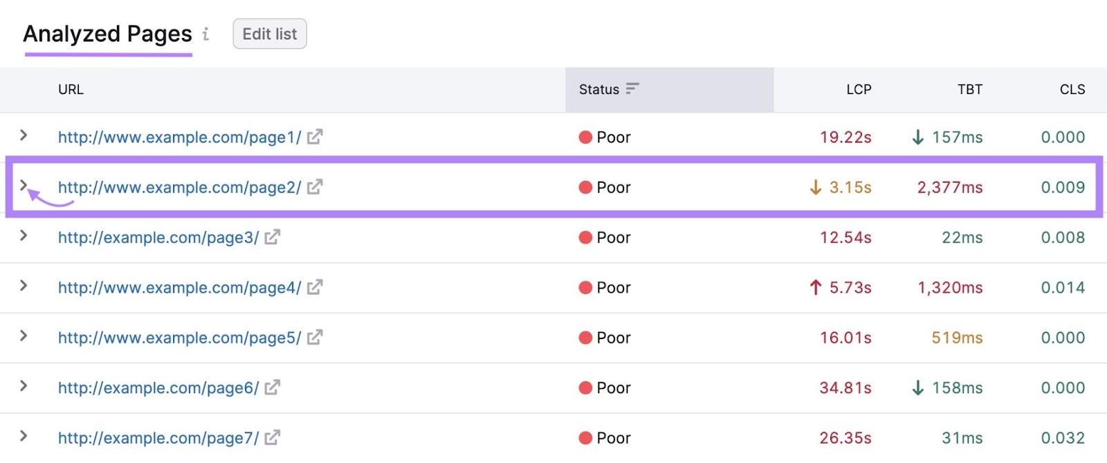Click the 26.35s LCP value

[845, 438]
